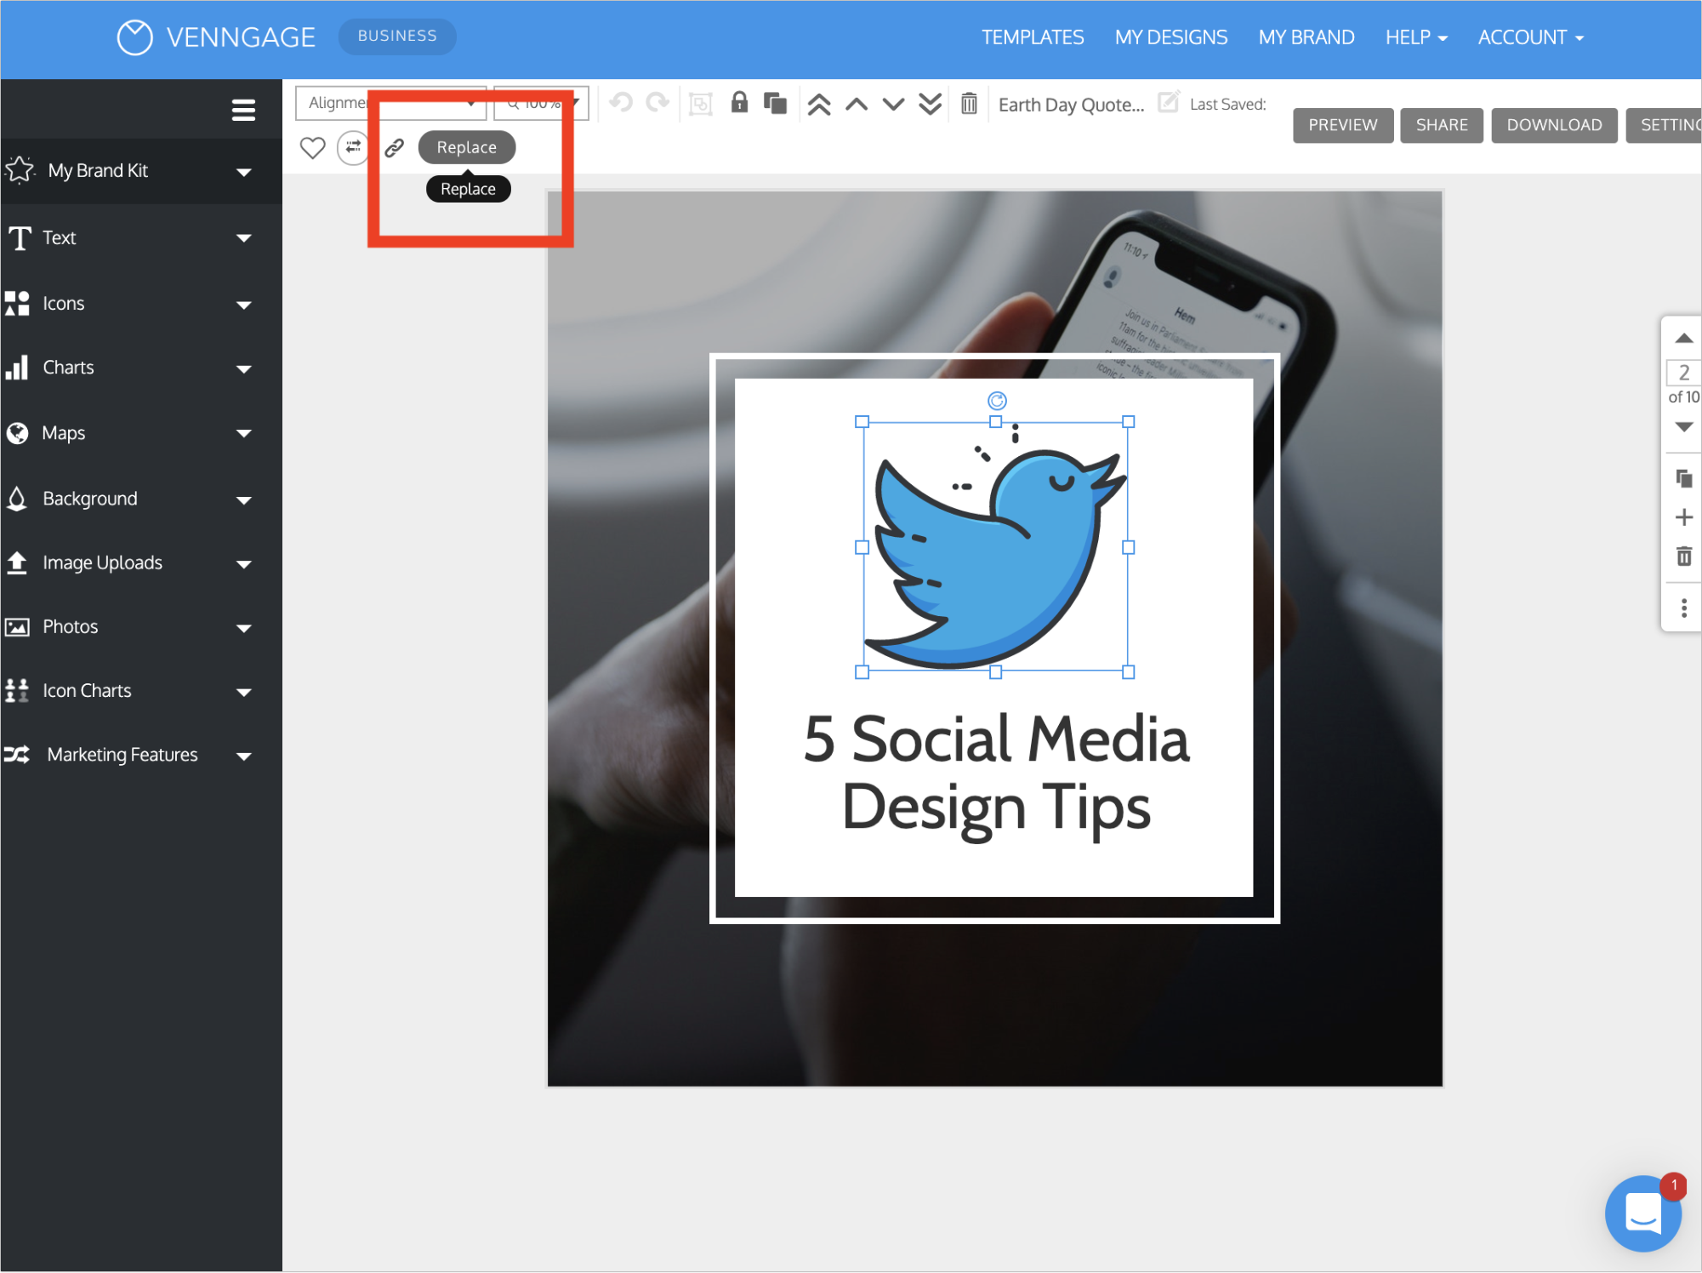
Task: Open the chat support bubble
Action: [x=1642, y=1213]
